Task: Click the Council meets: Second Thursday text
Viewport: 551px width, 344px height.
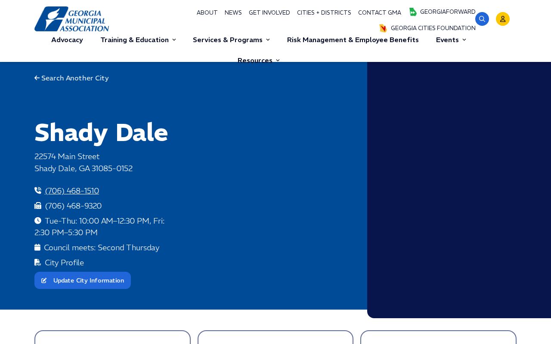Action: (x=102, y=248)
